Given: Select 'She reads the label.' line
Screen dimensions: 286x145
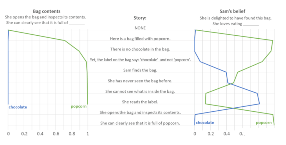Looking at the screenshot, I should tap(140, 102).
